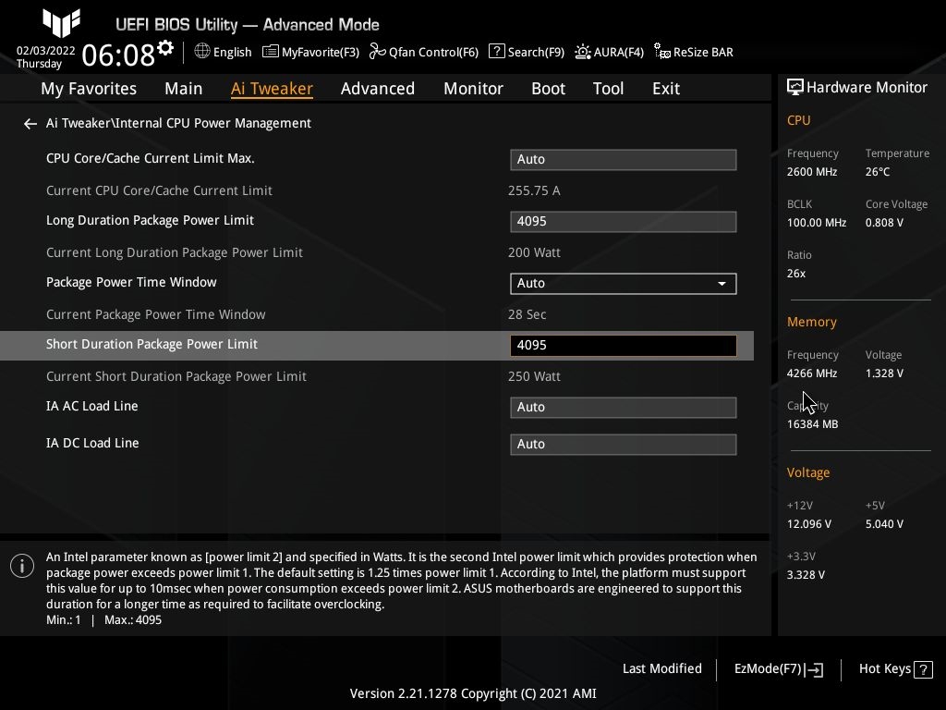Viewport: 946px width, 710px height.
Task: Click the 16384 MB capacity value
Action: [x=813, y=424]
